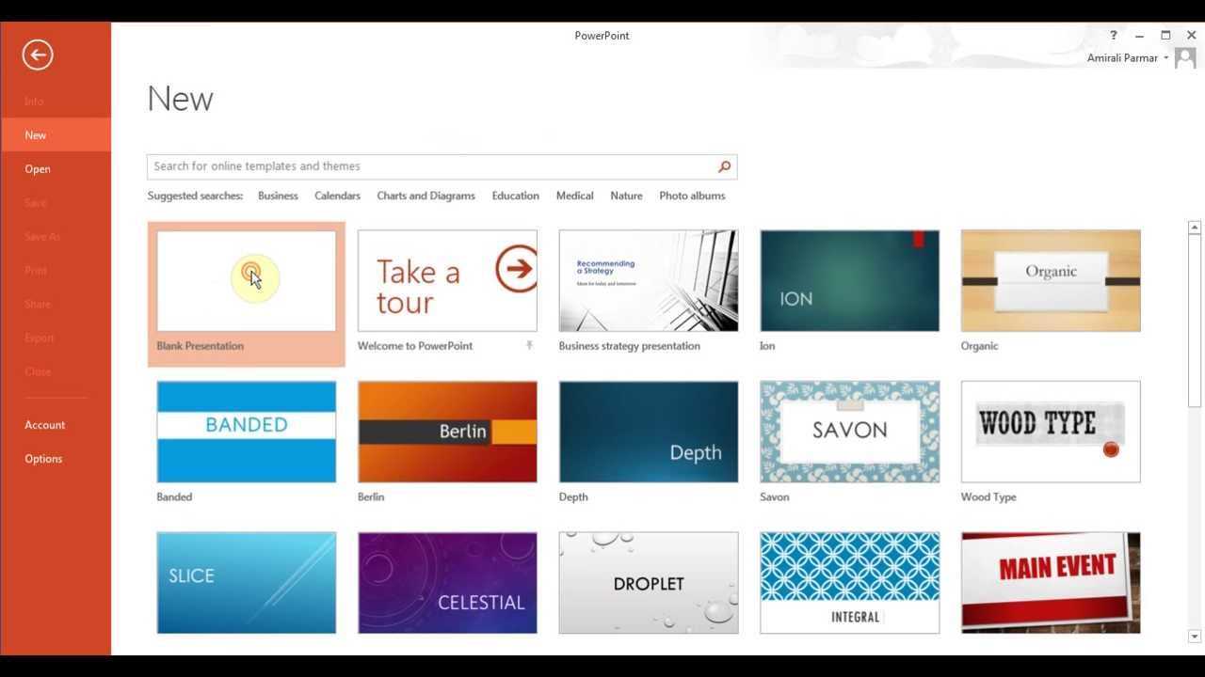Open the Open menu item
The height and width of the screenshot is (677, 1205).
click(x=38, y=169)
